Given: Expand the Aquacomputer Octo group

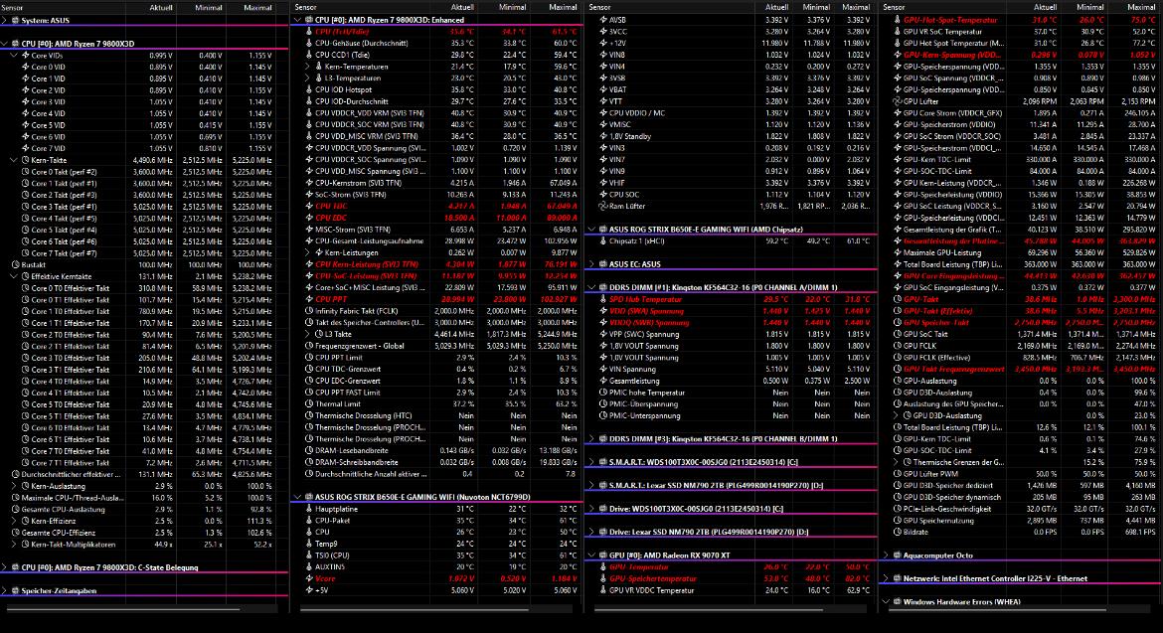Looking at the screenshot, I should point(886,555).
